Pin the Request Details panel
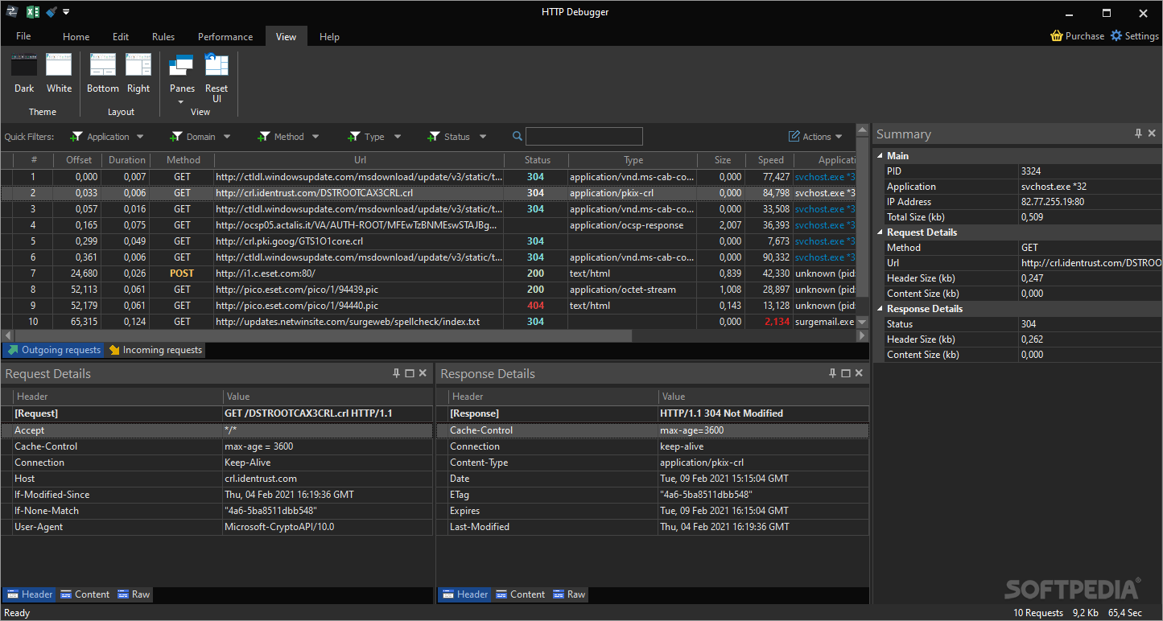The width and height of the screenshot is (1163, 621). coord(396,373)
